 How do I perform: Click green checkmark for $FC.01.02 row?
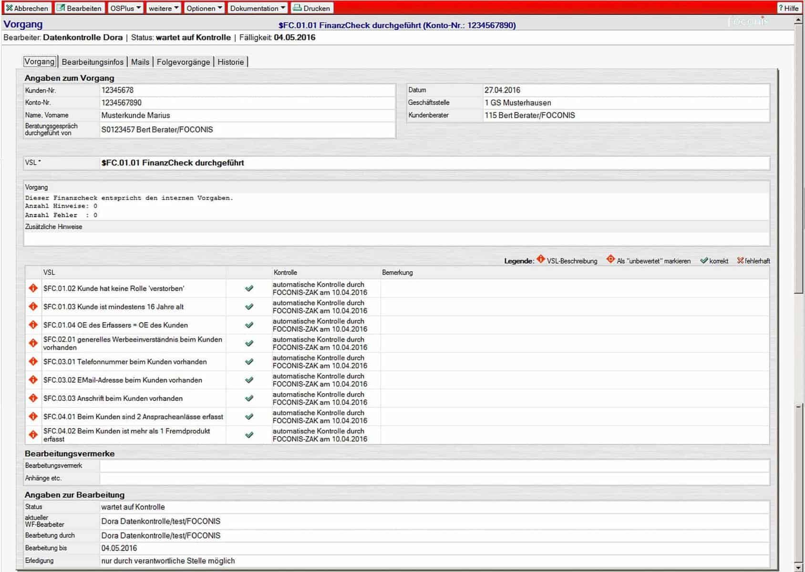(x=249, y=288)
